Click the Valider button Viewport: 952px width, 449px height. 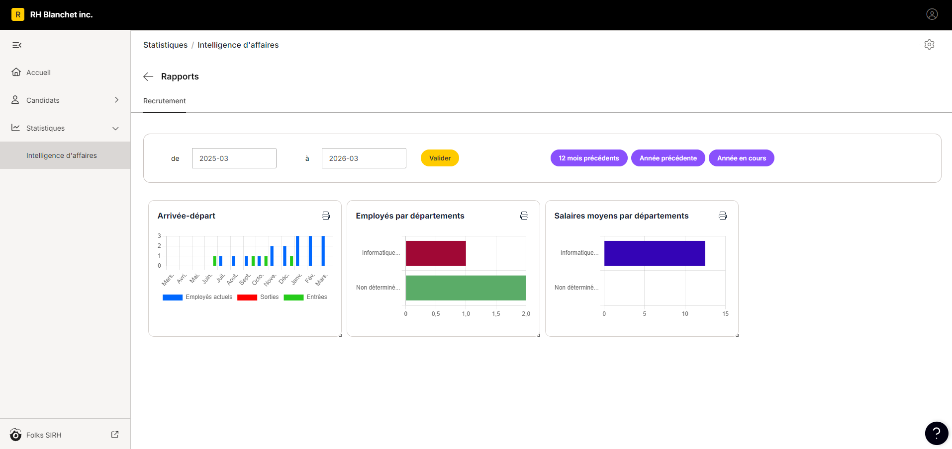tap(440, 158)
